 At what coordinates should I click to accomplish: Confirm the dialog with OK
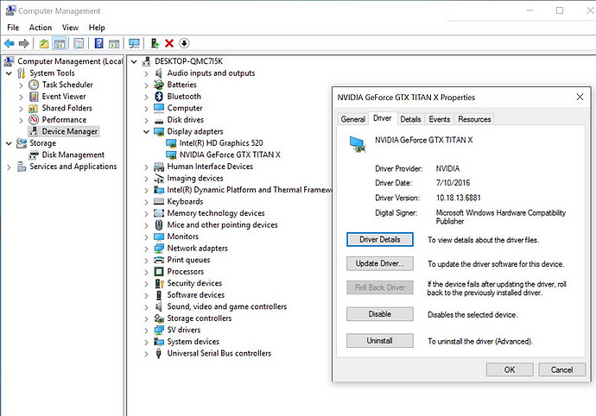[x=510, y=369]
